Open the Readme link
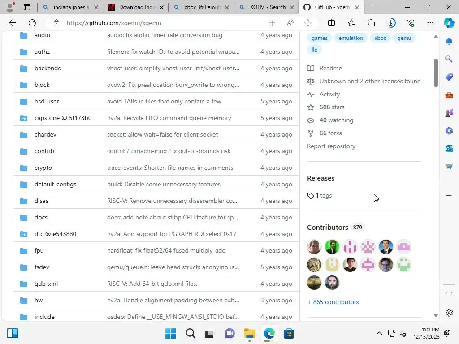This screenshot has height=344, width=459. tap(330, 68)
